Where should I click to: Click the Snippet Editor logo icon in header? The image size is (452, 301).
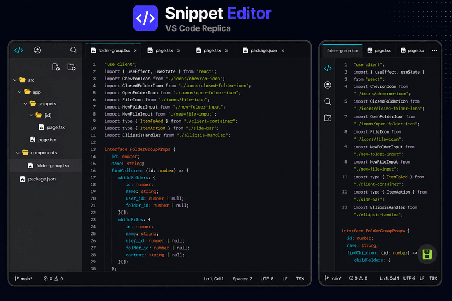[x=145, y=18]
